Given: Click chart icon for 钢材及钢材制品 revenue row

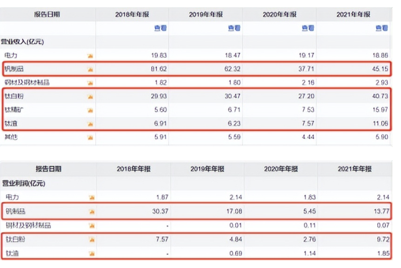Looking at the screenshot, I should (90, 83).
